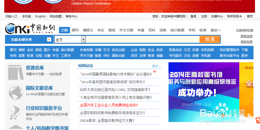Open 手机知网 in blue navigation
Viewport: 260px width, 130px height.
click(x=207, y=50)
